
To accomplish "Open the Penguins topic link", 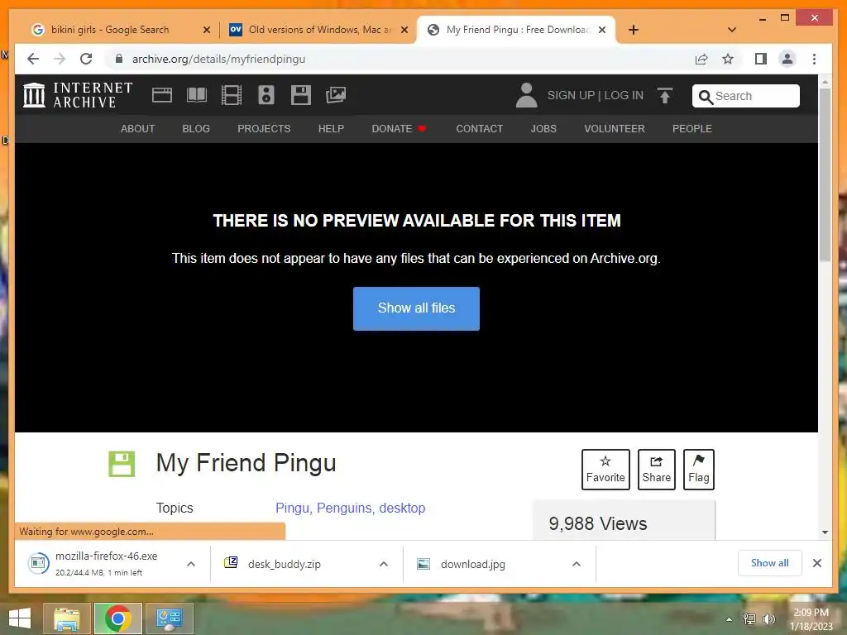I will coord(346,508).
